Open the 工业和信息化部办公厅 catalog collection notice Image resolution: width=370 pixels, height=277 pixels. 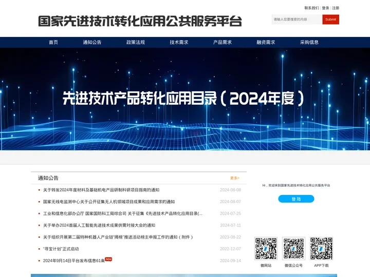pyautogui.click(x=122, y=213)
